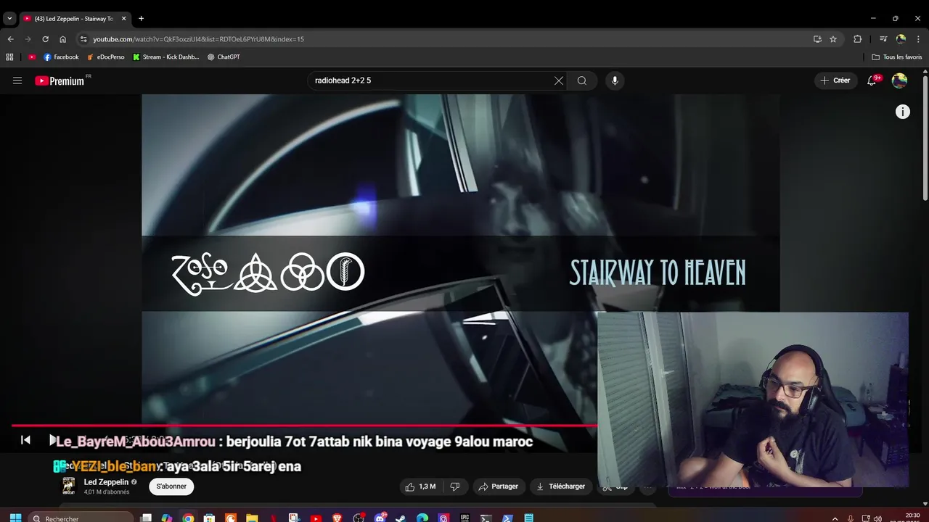This screenshot has width=929, height=522.
Task: Open Facebook bookmark
Action: pos(61,57)
